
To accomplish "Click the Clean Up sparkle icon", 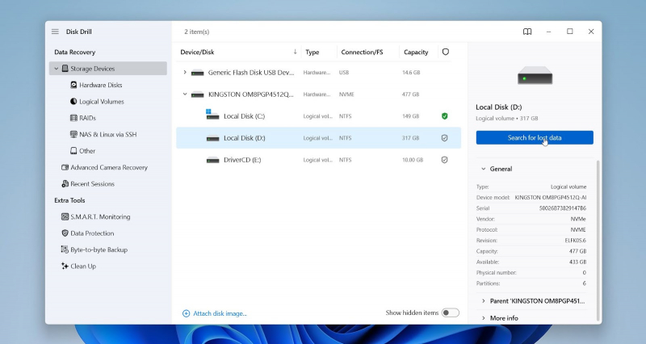I will coord(65,266).
